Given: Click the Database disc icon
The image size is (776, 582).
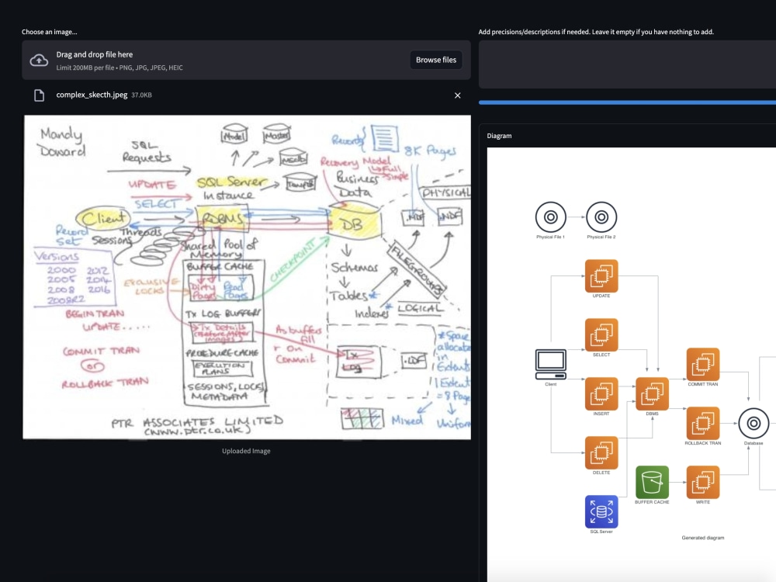Looking at the screenshot, I should point(752,424).
